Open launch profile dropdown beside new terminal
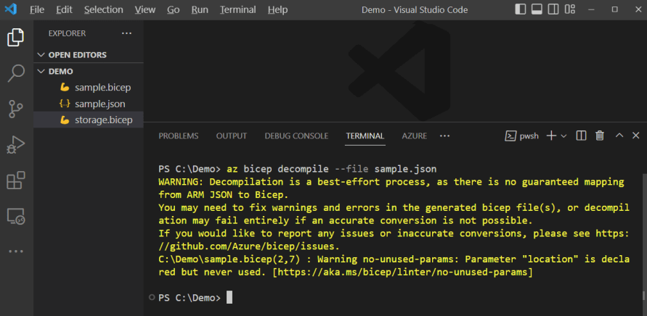Screen dimensions: 647x316 [563, 136]
